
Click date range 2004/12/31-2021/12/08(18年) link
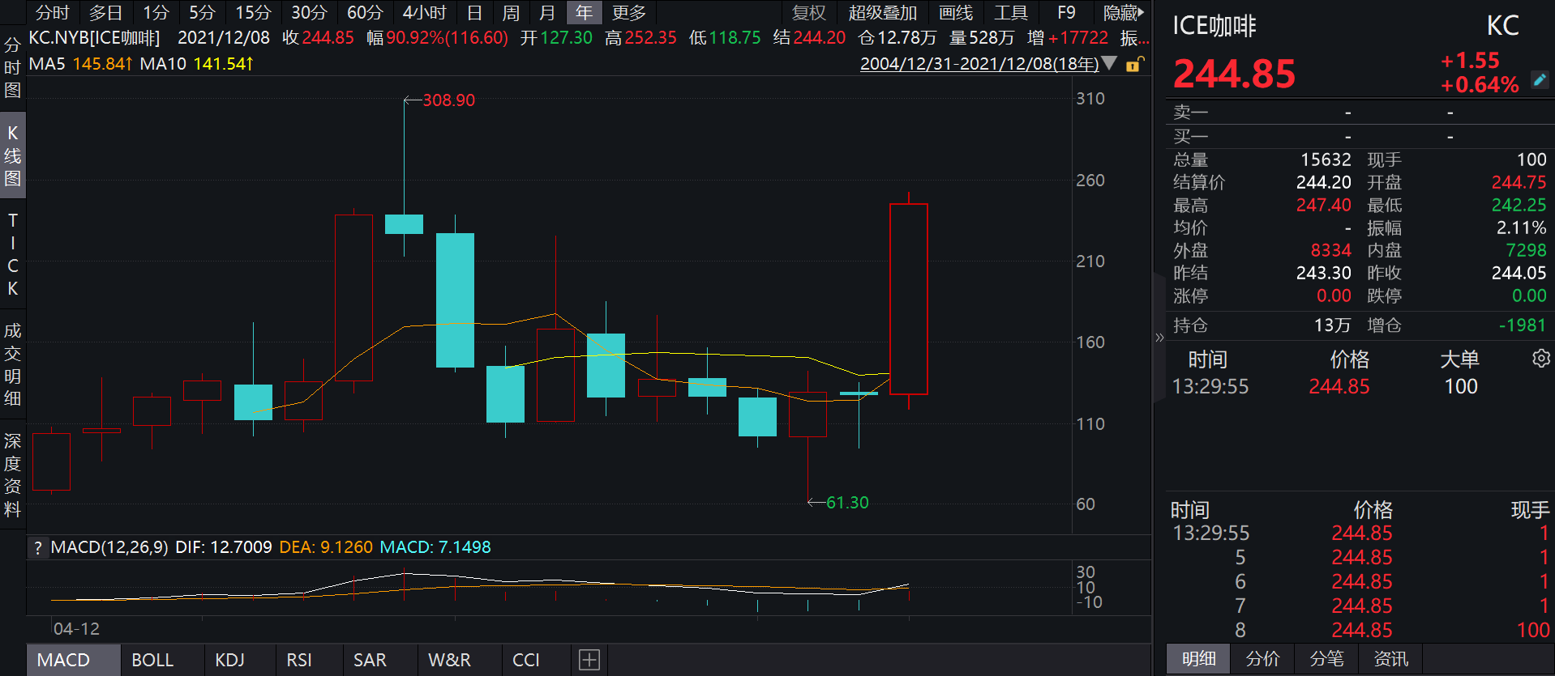click(979, 63)
